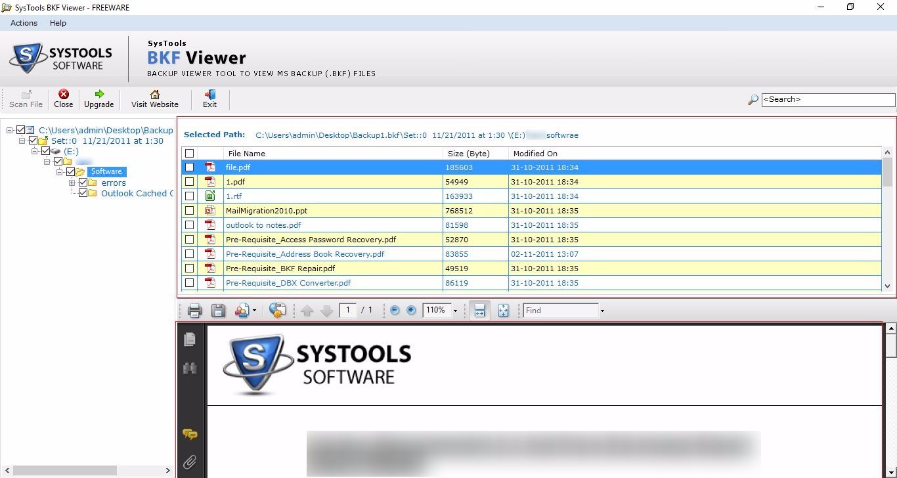
Task: Click the zoom out minus icon
Action: pyautogui.click(x=395, y=310)
